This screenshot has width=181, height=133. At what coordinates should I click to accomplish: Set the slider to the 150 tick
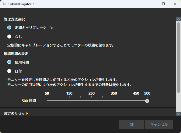69,101
